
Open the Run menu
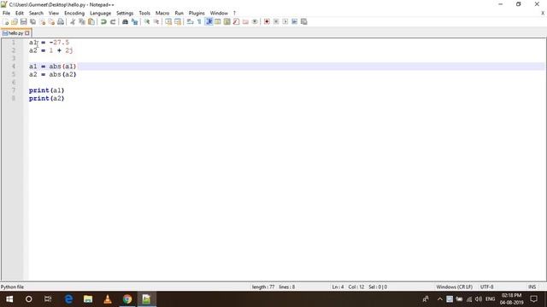pos(179,13)
